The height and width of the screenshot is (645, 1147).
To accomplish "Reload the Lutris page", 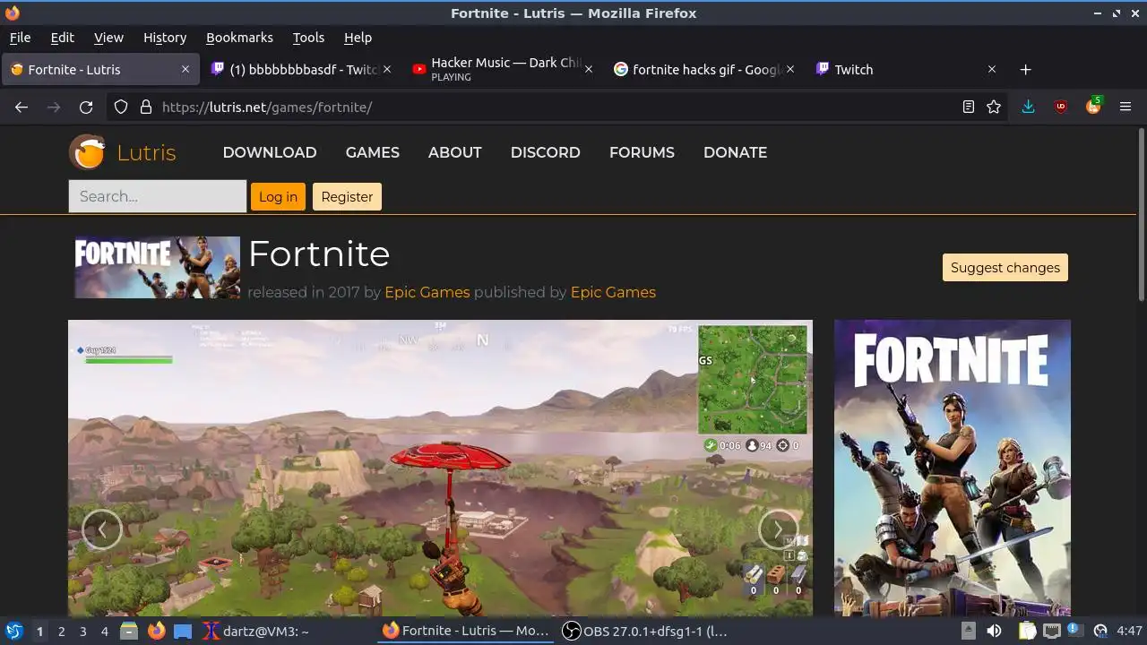I will tap(86, 107).
